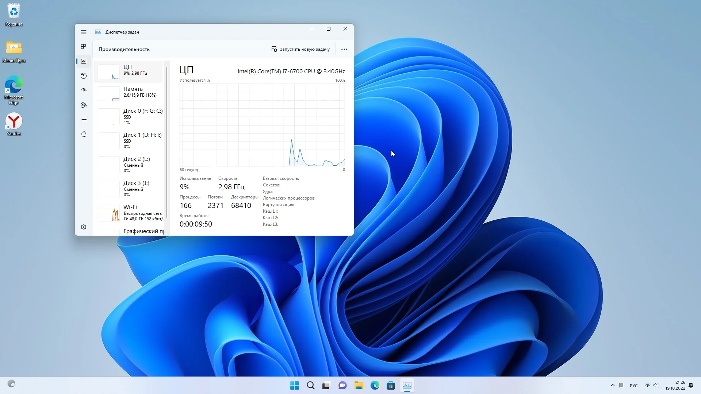Image resolution: width=701 pixels, height=394 pixels.
Task: Open the three-dots more options menu
Action: (344, 49)
